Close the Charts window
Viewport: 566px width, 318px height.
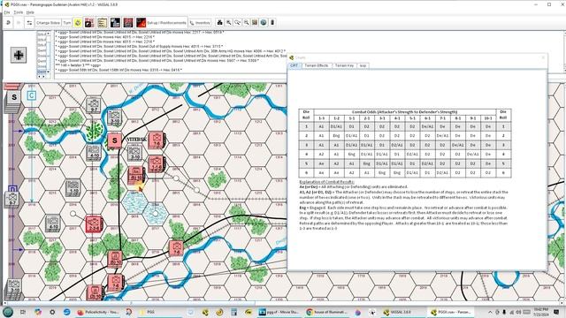[543, 57]
